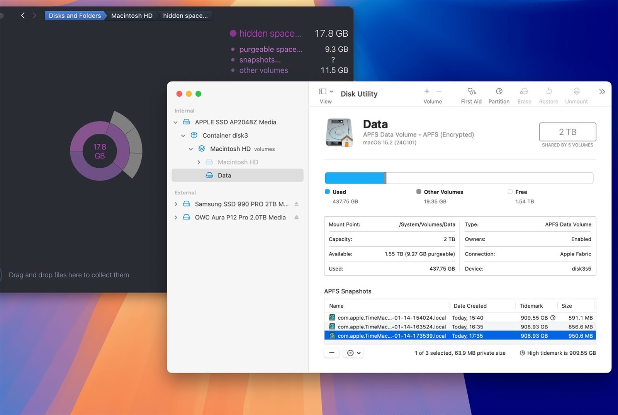Select snapshot created Today, 15:40
618x415 pixels.
coord(460,318)
